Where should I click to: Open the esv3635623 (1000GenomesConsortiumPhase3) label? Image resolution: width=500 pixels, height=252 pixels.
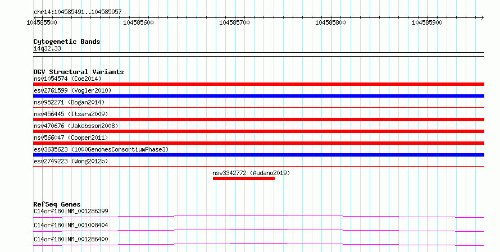tap(101, 149)
